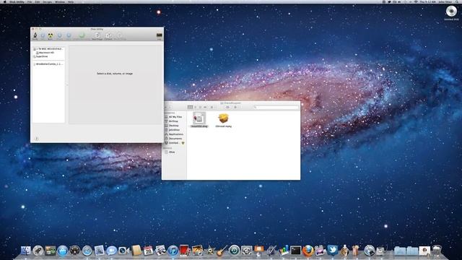Click the Wi-Fi status icon in menu bar
The image size is (462, 260).
tap(416, 1)
